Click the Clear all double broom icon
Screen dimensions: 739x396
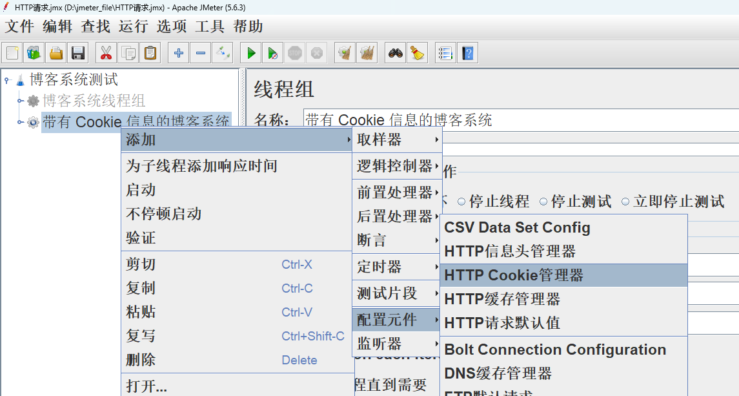[x=367, y=53]
